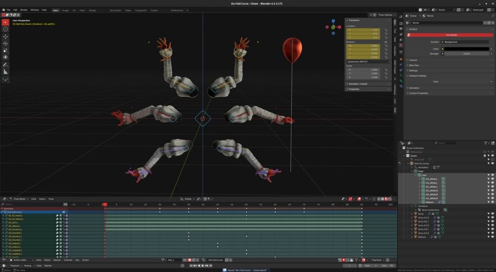Open the Pose Options popover

tap(386, 15)
